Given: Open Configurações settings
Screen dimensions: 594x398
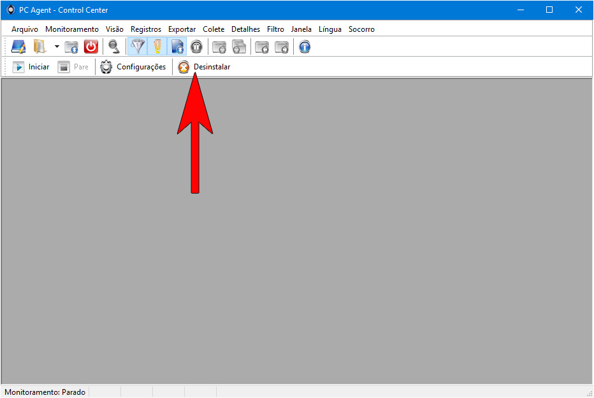Looking at the screenshot, I should coord(133,67).
